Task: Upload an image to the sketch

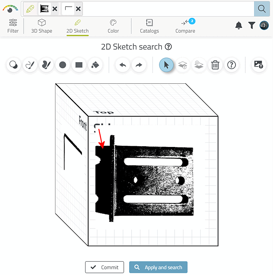Action: pyautogui.click(x=258, y=65)
